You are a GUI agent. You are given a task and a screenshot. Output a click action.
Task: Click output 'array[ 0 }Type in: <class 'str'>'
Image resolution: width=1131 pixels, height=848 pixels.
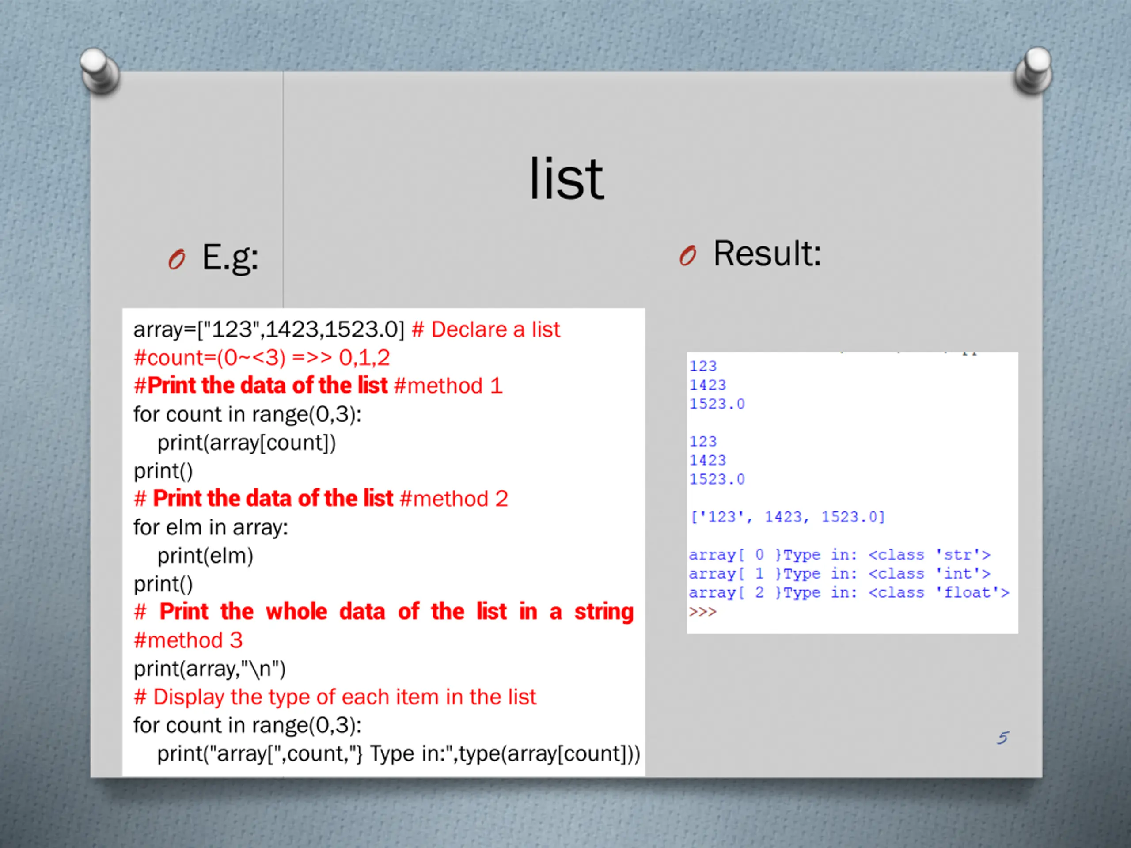click(x=839, y=555)
